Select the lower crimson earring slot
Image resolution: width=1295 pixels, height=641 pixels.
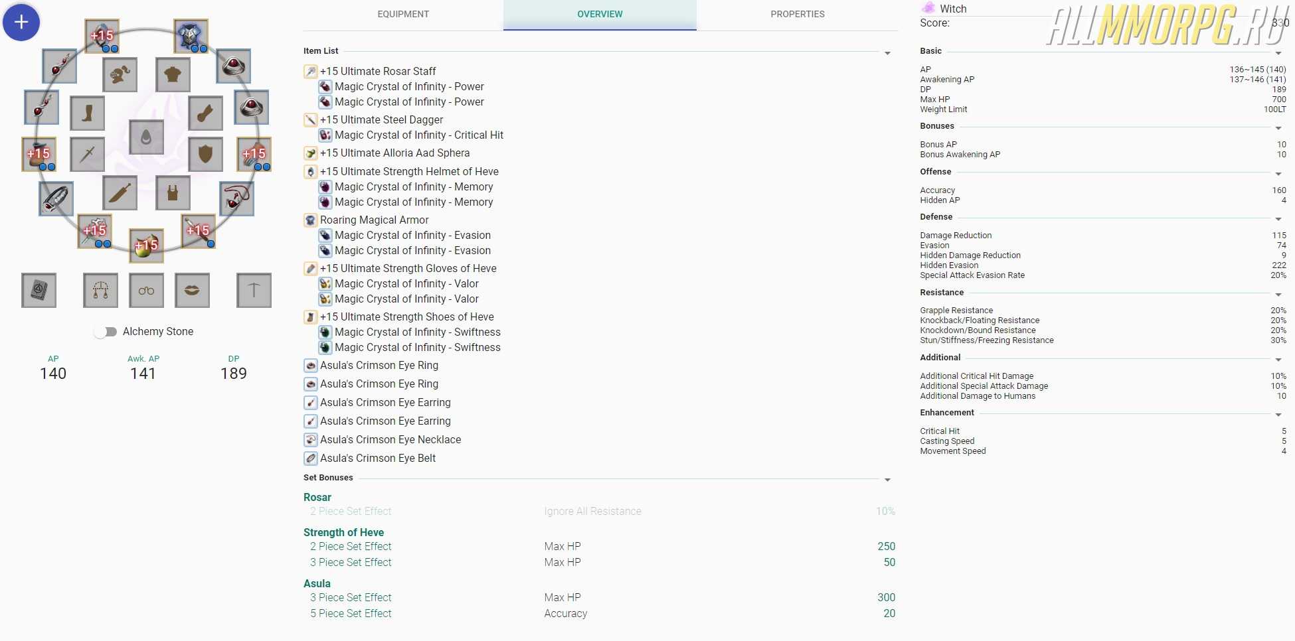click(42, 107)
